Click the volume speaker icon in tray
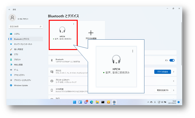This screenshot has width=195, height=118. [x=162, y=102]
